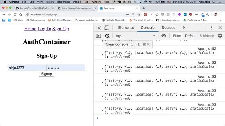This screenshot has width=225, height=126.
Task: Click the username field containing alejo4373
Action: [27, 68]
